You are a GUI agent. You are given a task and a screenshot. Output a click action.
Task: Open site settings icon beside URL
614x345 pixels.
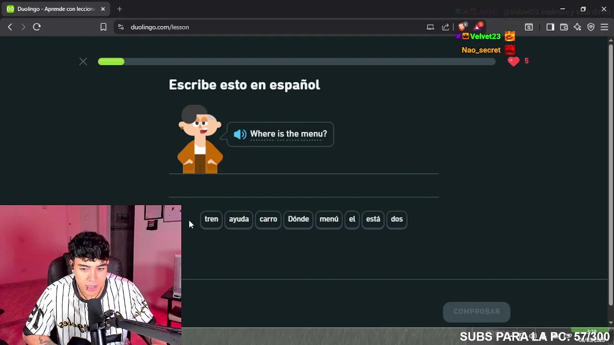[x=121, y=27]
